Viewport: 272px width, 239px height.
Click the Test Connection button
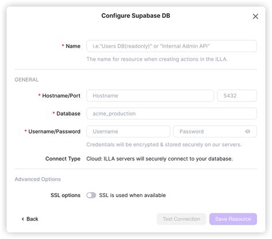(x=181, y=219)
